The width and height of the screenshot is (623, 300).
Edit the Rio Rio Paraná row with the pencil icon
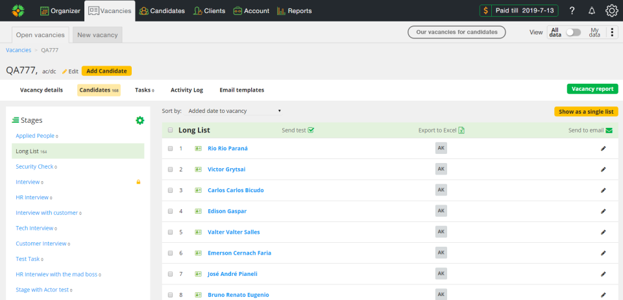[603, 148]
